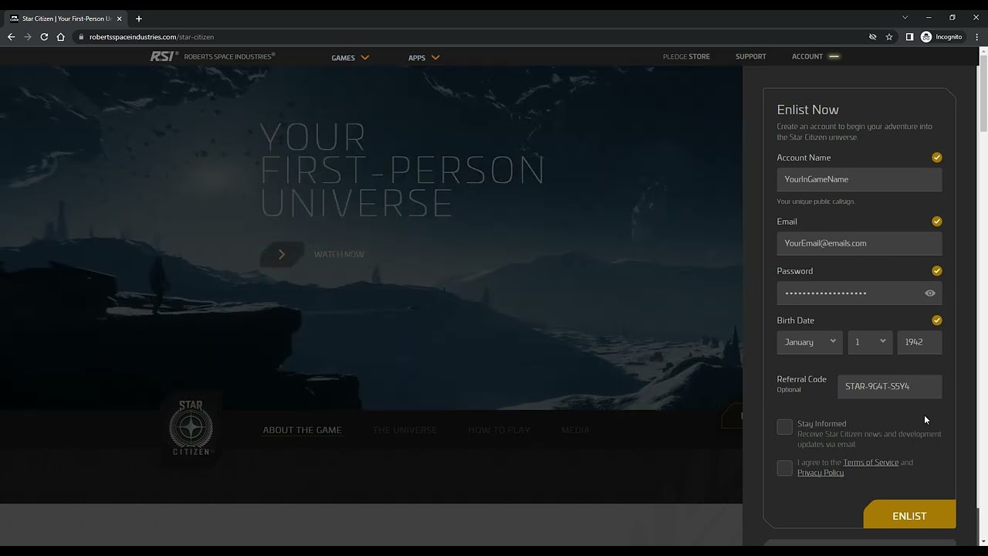Click the Birth Date validation checkmark
The image size is (988, 556).
(936, 320)
